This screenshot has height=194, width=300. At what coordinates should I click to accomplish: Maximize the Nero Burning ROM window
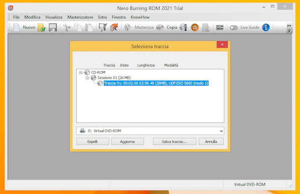(x=273, y=6)
